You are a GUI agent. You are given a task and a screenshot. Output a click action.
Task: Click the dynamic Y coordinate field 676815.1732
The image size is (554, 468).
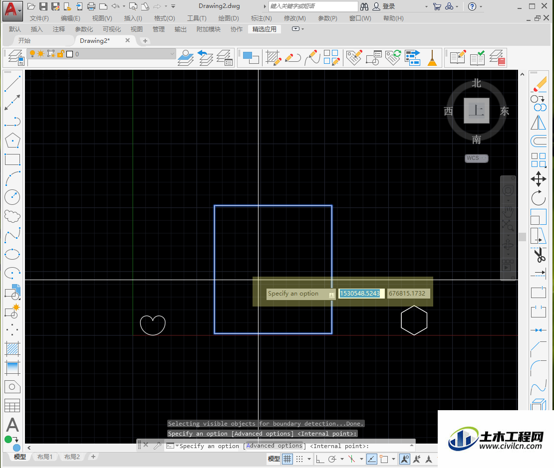(408, 293)
